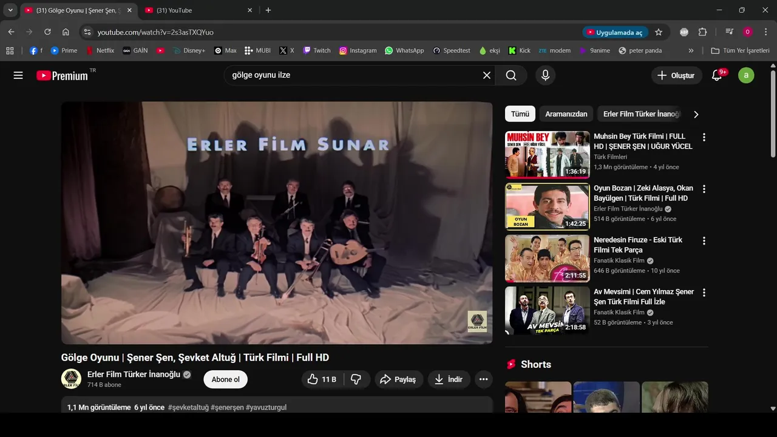Open Chrome three-dot menu
777x437 pixels.
pyautogui.click(x=766, y=32)
